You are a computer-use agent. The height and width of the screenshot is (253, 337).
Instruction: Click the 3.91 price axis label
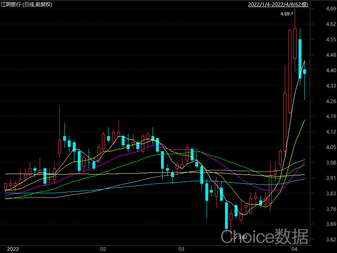tap(331, 178)
